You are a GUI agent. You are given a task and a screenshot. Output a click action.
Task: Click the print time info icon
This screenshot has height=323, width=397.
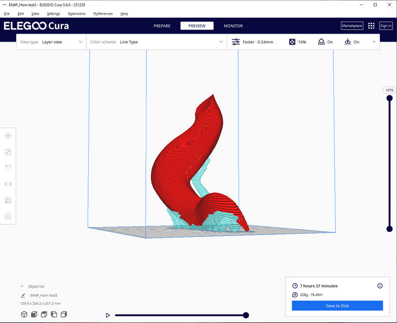[379, 286]
